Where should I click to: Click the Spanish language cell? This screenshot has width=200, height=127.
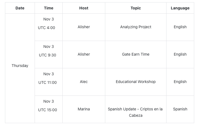tap(180, 109)
